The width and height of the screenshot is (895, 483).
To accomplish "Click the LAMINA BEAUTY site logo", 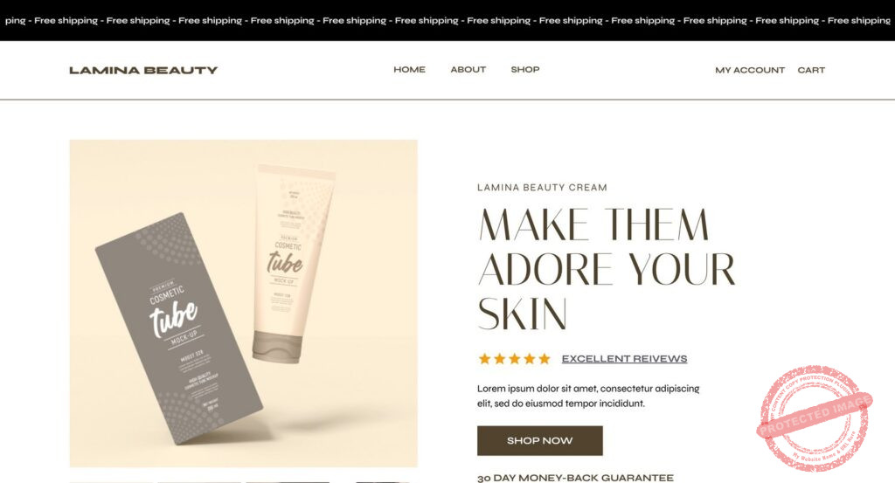I will pyautogui.click(x=143, y=70).
